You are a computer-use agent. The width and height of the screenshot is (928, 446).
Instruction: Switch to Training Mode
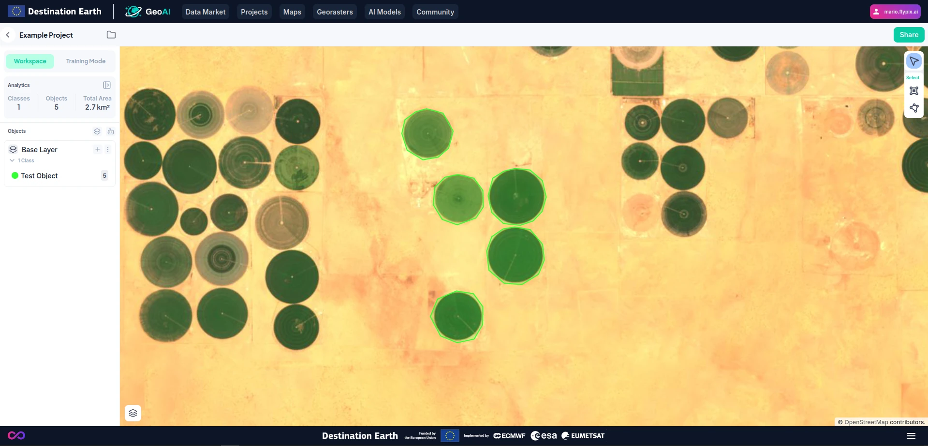[x=86, y=61]
